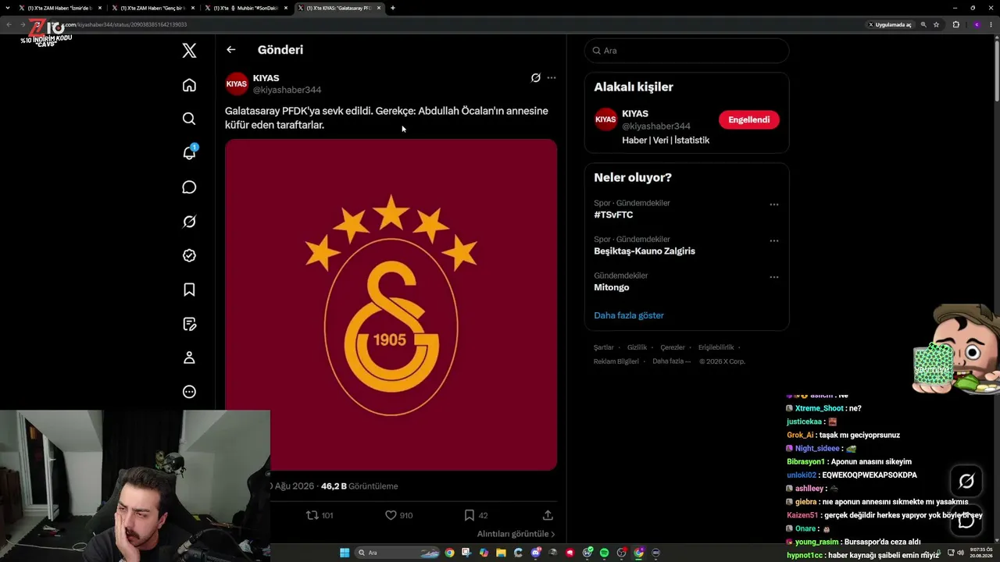Bookmark this page with the star icon
This screenshot has height=562, width=1000.
coord(936,24)
